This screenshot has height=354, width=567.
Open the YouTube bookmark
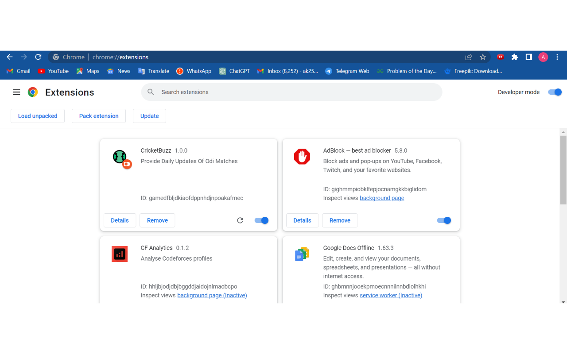click(x=53, y=71)
